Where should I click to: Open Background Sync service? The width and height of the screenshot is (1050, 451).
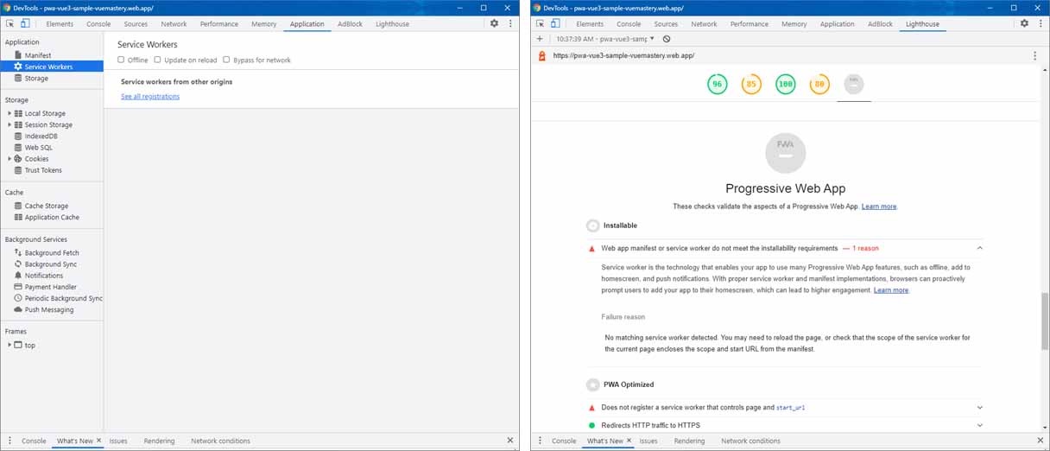click(52, 264)
